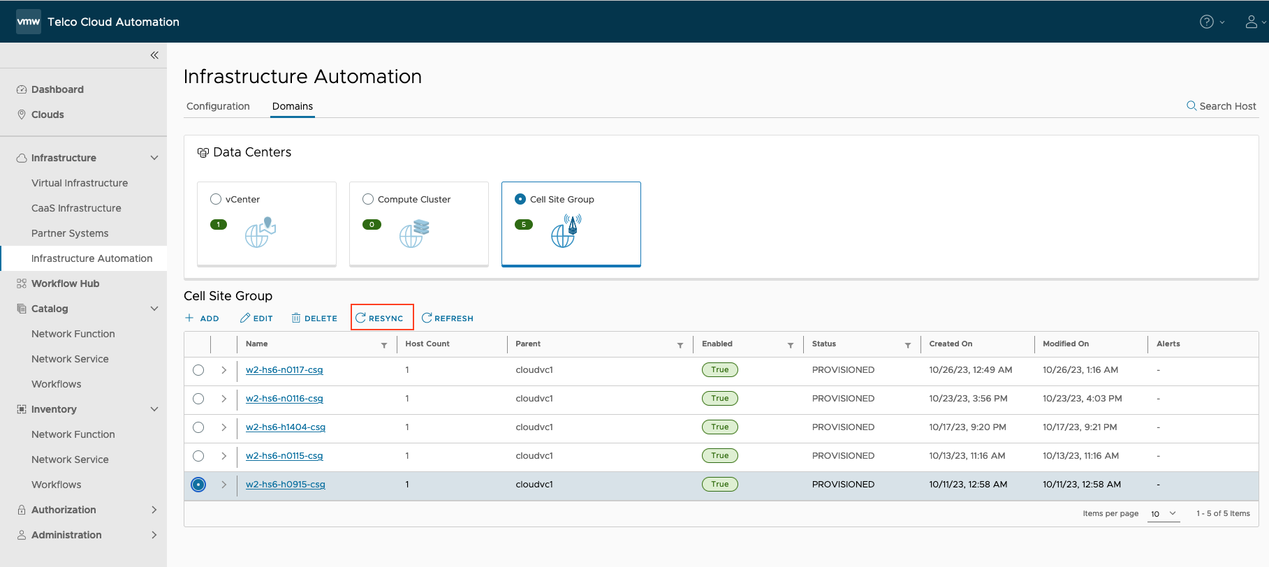Click the Clouds location pin icon

click(22, 115)
